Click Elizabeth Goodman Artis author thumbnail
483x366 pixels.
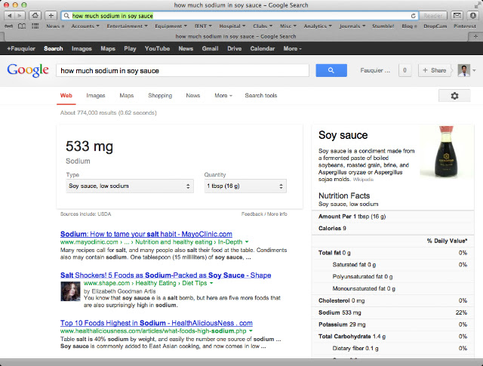tap(70, 291)
